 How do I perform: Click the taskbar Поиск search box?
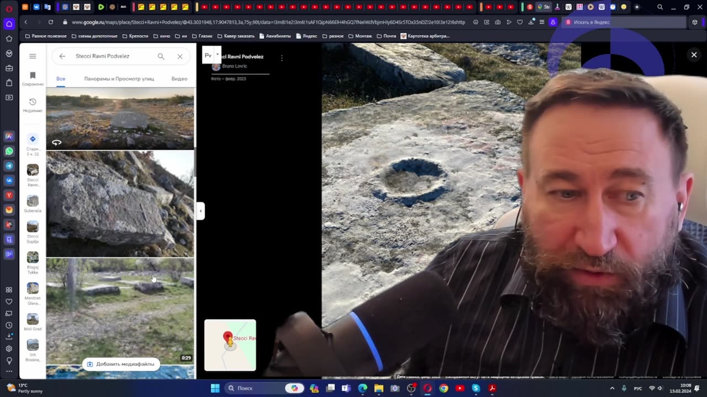coord(265,388)
